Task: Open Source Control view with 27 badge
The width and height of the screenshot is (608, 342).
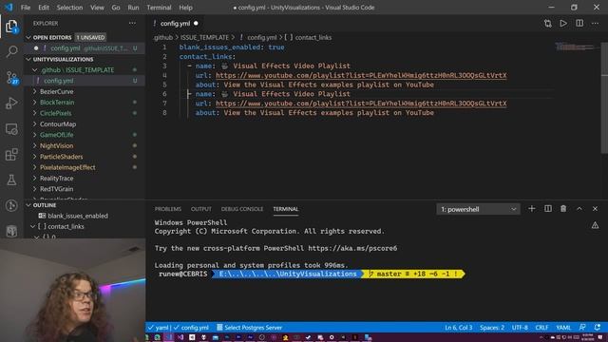Action: 11,78
